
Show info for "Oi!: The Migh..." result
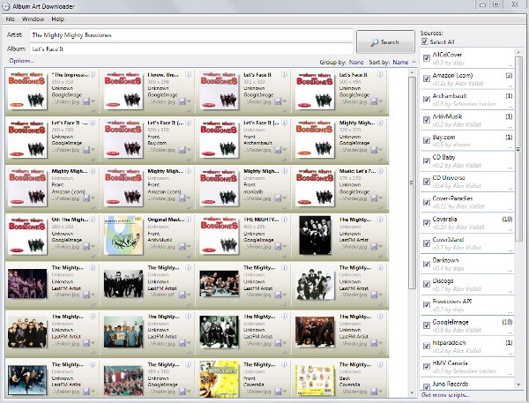(93, 220)
